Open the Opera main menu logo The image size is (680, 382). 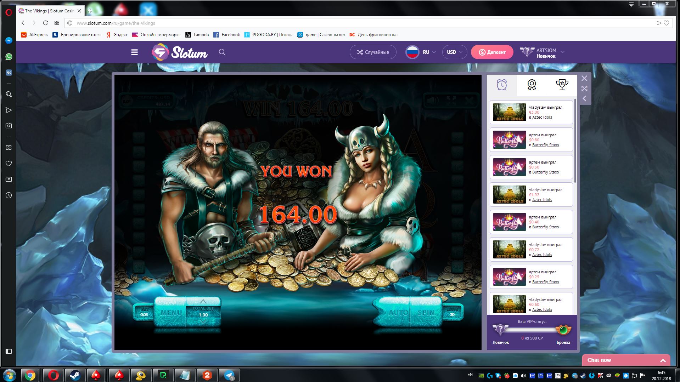[9, 12]
